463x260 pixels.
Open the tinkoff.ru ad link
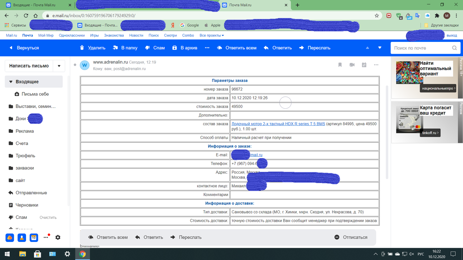[430, 133]
